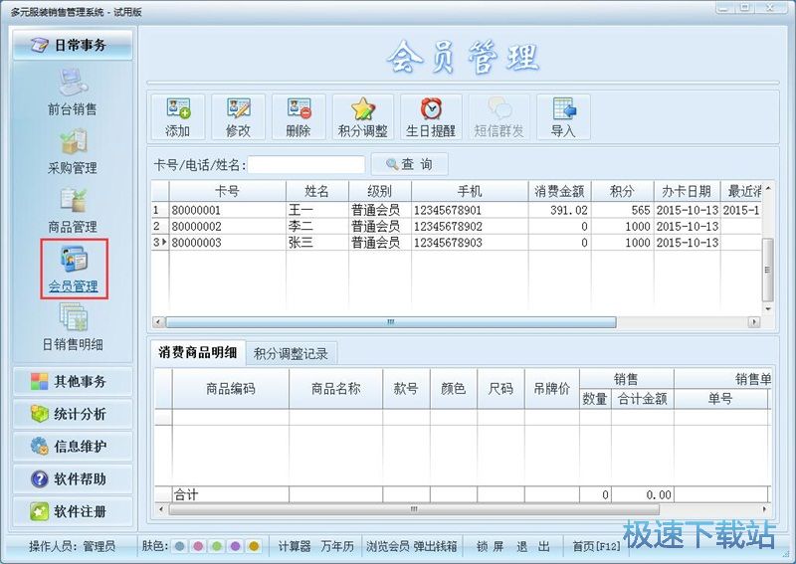The width and height of the screenshot is (796, 564).
Task: Open 积分调整 points adjustment tool
Action: [x=363, y=117]
